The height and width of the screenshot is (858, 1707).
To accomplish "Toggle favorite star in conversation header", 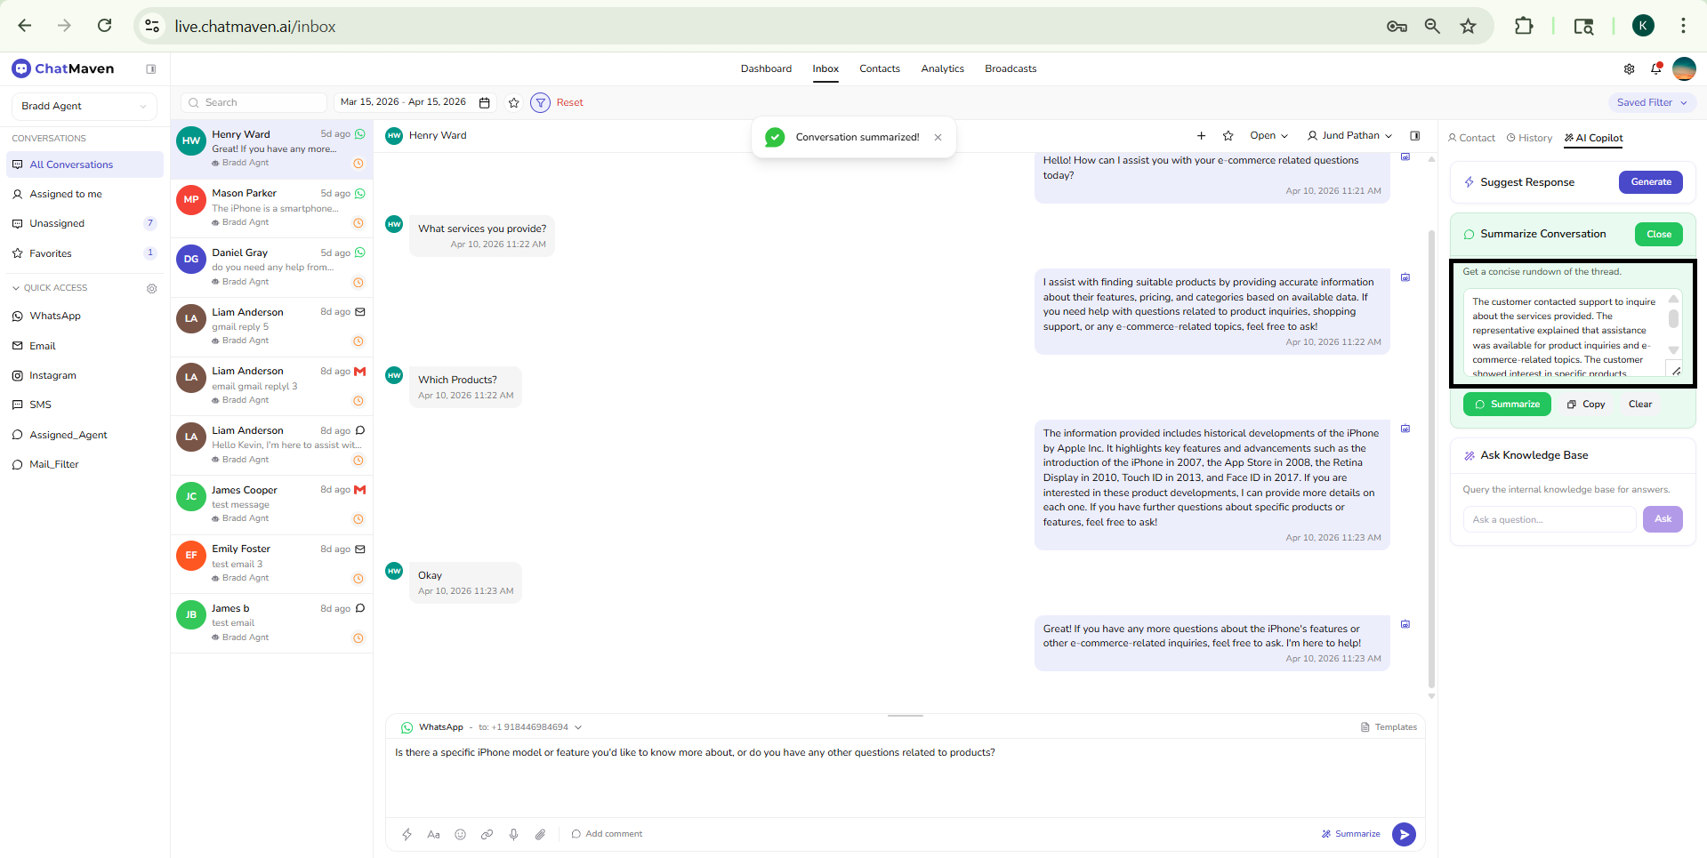I will click(1228, 136).
